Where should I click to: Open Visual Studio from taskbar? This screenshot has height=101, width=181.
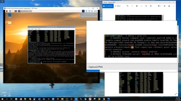tap(21, 99)
